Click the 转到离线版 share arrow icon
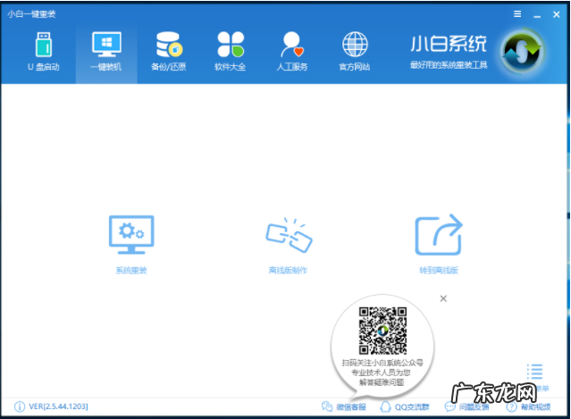This screenshot has height=419, width=571. click(439, 235)
